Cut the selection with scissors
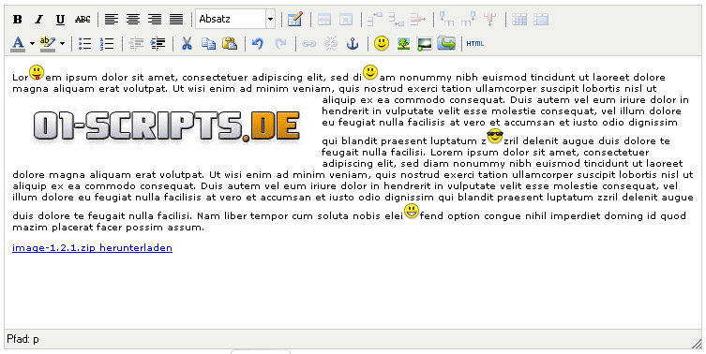Viewport: 706px width, 354px height. click(x=187, y=44)
